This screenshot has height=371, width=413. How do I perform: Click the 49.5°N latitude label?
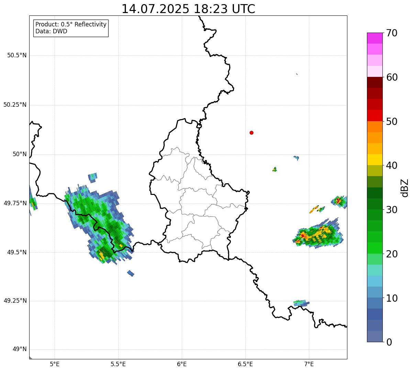[17, 252]
